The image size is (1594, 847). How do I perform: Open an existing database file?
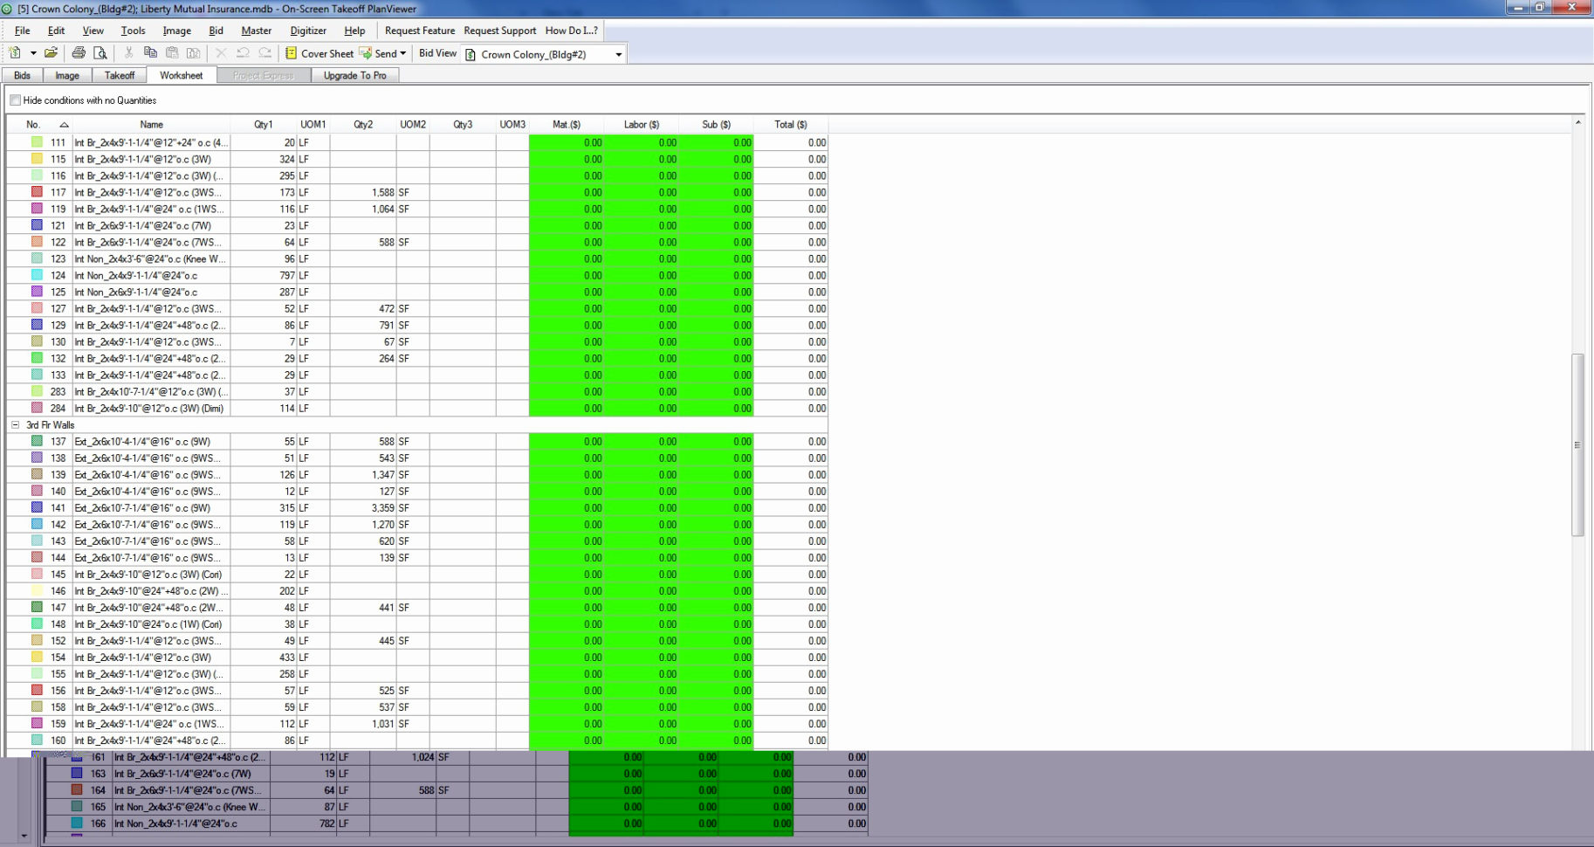[x=50, y=52]
